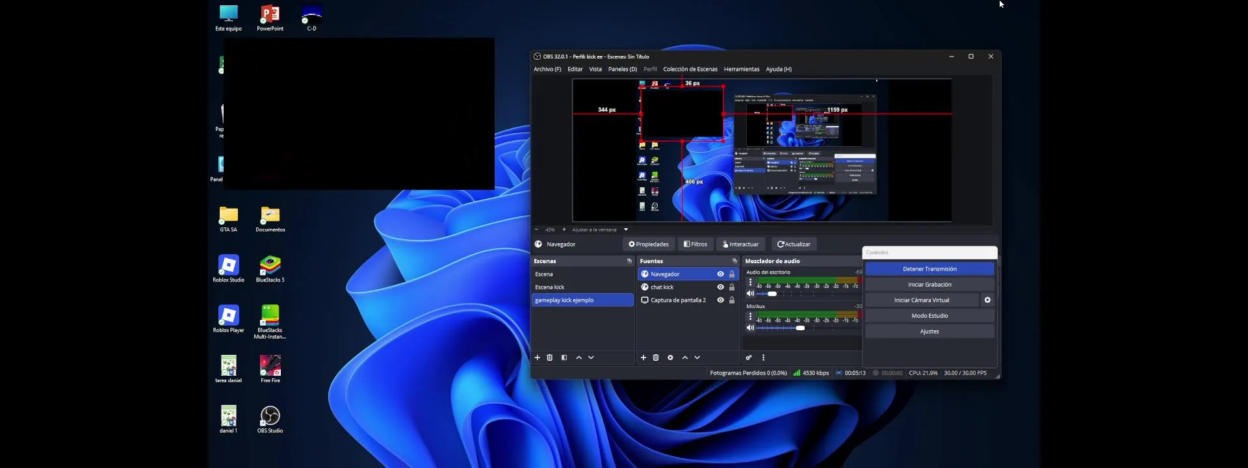The image size is (1248, 468).
Task: Hide Captura de pantalla 2 source
Action: coord(720,300)
